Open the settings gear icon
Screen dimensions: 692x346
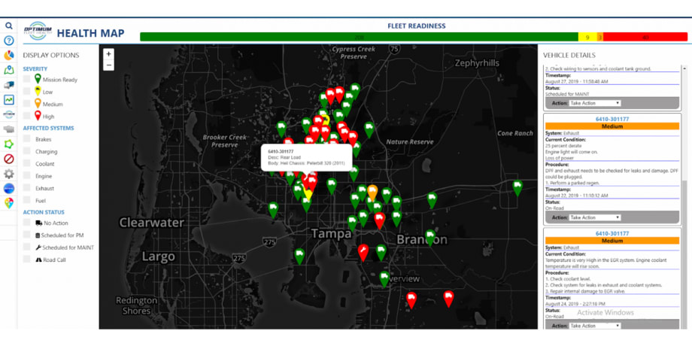click(x=9, y=174)
